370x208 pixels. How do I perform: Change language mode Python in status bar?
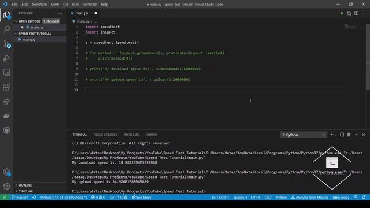coord(282,198)
